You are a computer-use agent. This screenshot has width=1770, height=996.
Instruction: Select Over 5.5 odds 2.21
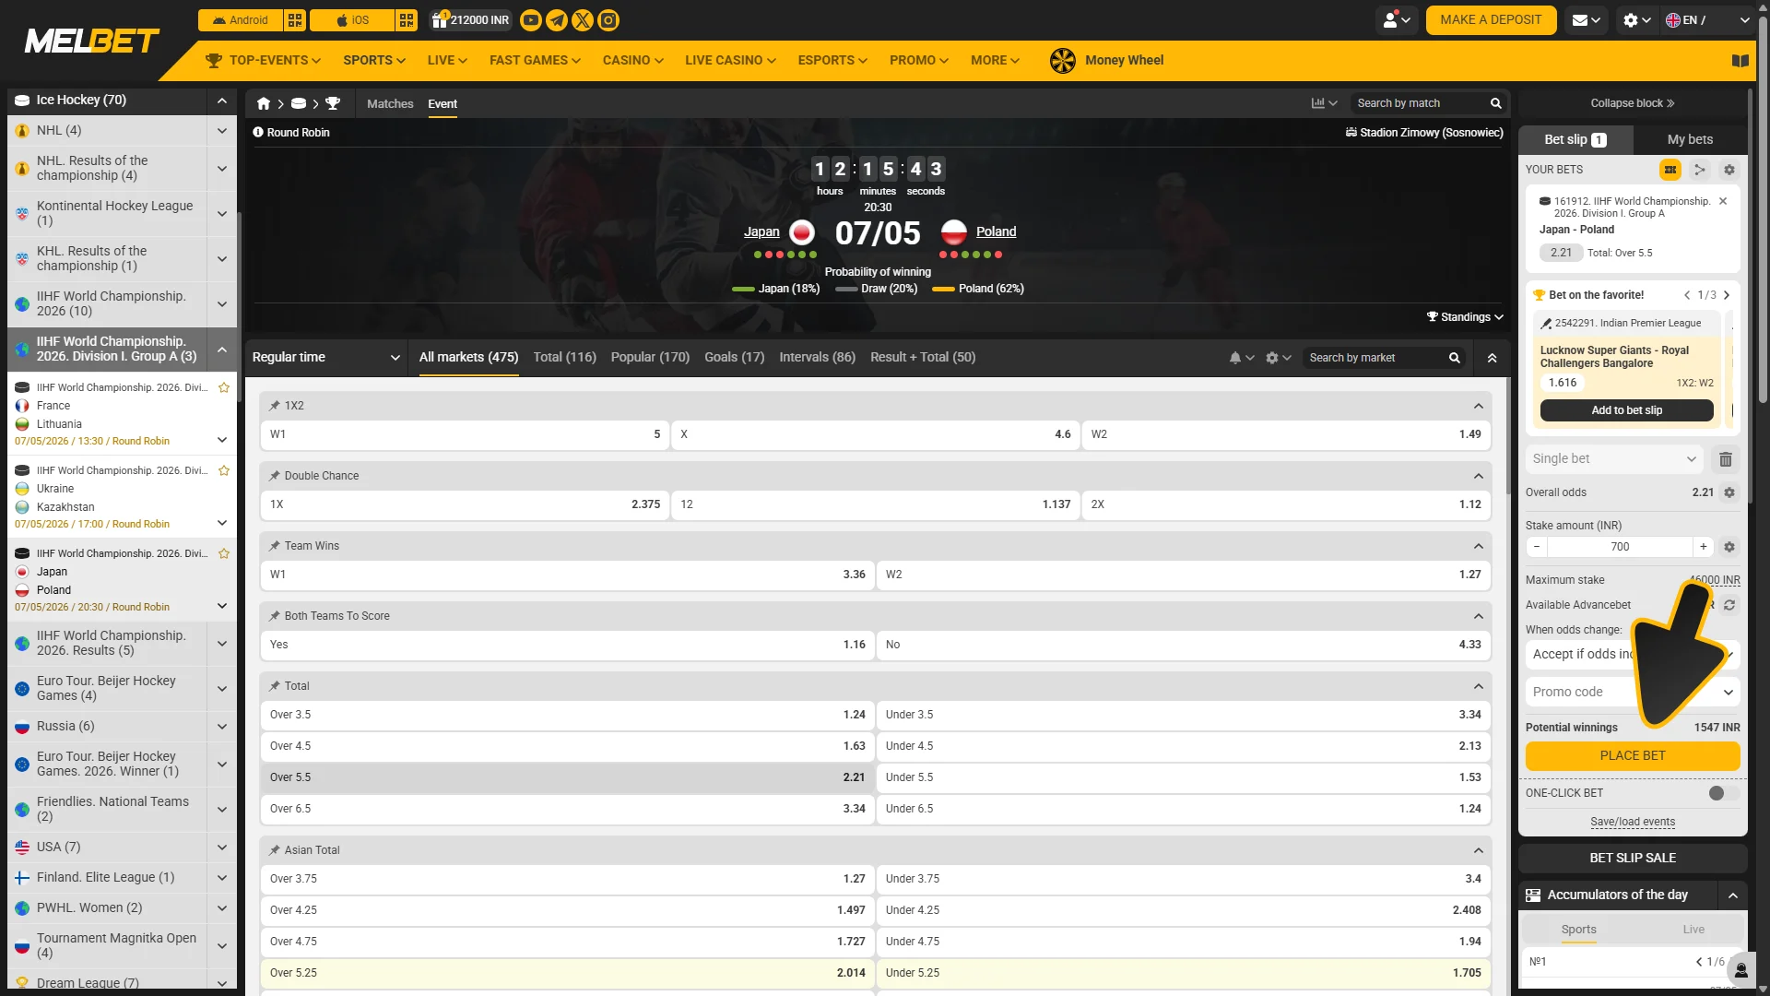tap(567, 778)
